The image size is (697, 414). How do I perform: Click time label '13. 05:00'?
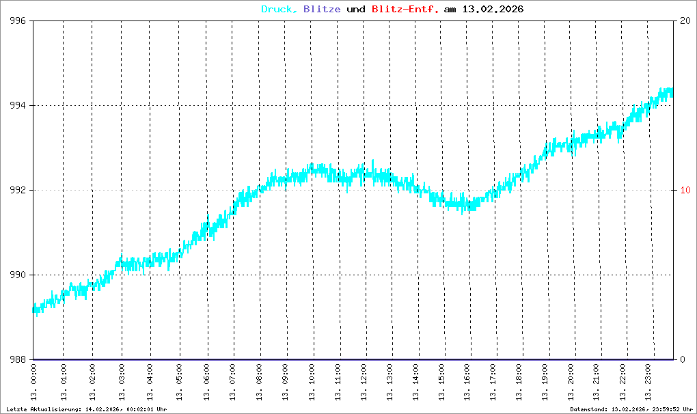pyautogui.click(x=180, y=382)
